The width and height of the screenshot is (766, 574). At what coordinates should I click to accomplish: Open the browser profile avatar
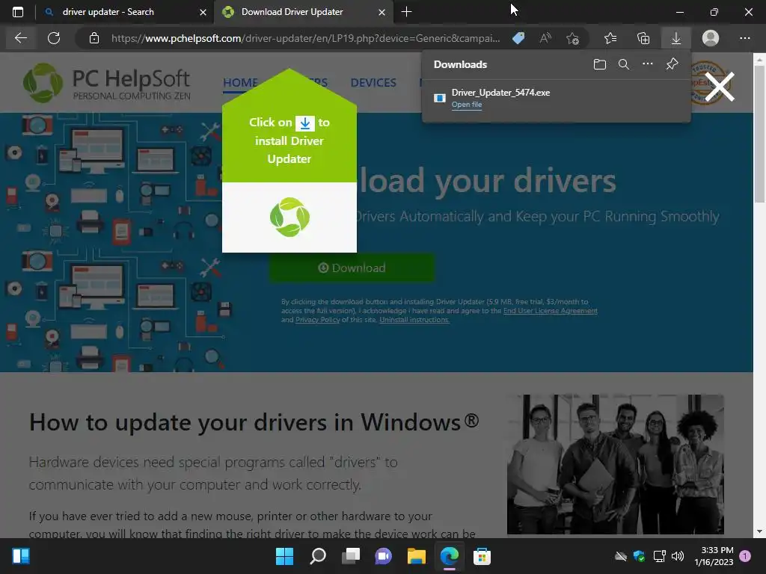coord(711,38)
